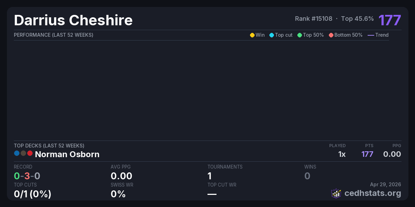Select the Darrius Cheshire player name
The image size is (415, 207).
coord(73,20)
